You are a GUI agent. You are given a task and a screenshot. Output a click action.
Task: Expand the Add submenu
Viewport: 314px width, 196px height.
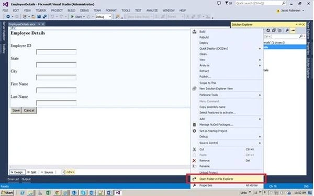pos(260,119)
